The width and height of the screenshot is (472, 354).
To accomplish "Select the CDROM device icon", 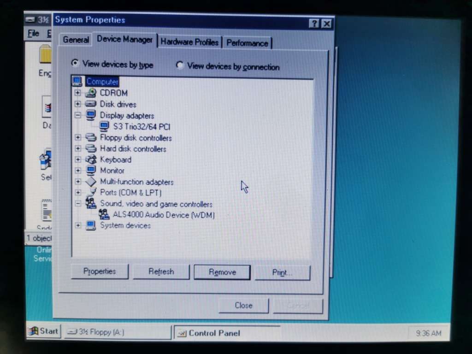I will pyautogui.click(x=90, y=93).
